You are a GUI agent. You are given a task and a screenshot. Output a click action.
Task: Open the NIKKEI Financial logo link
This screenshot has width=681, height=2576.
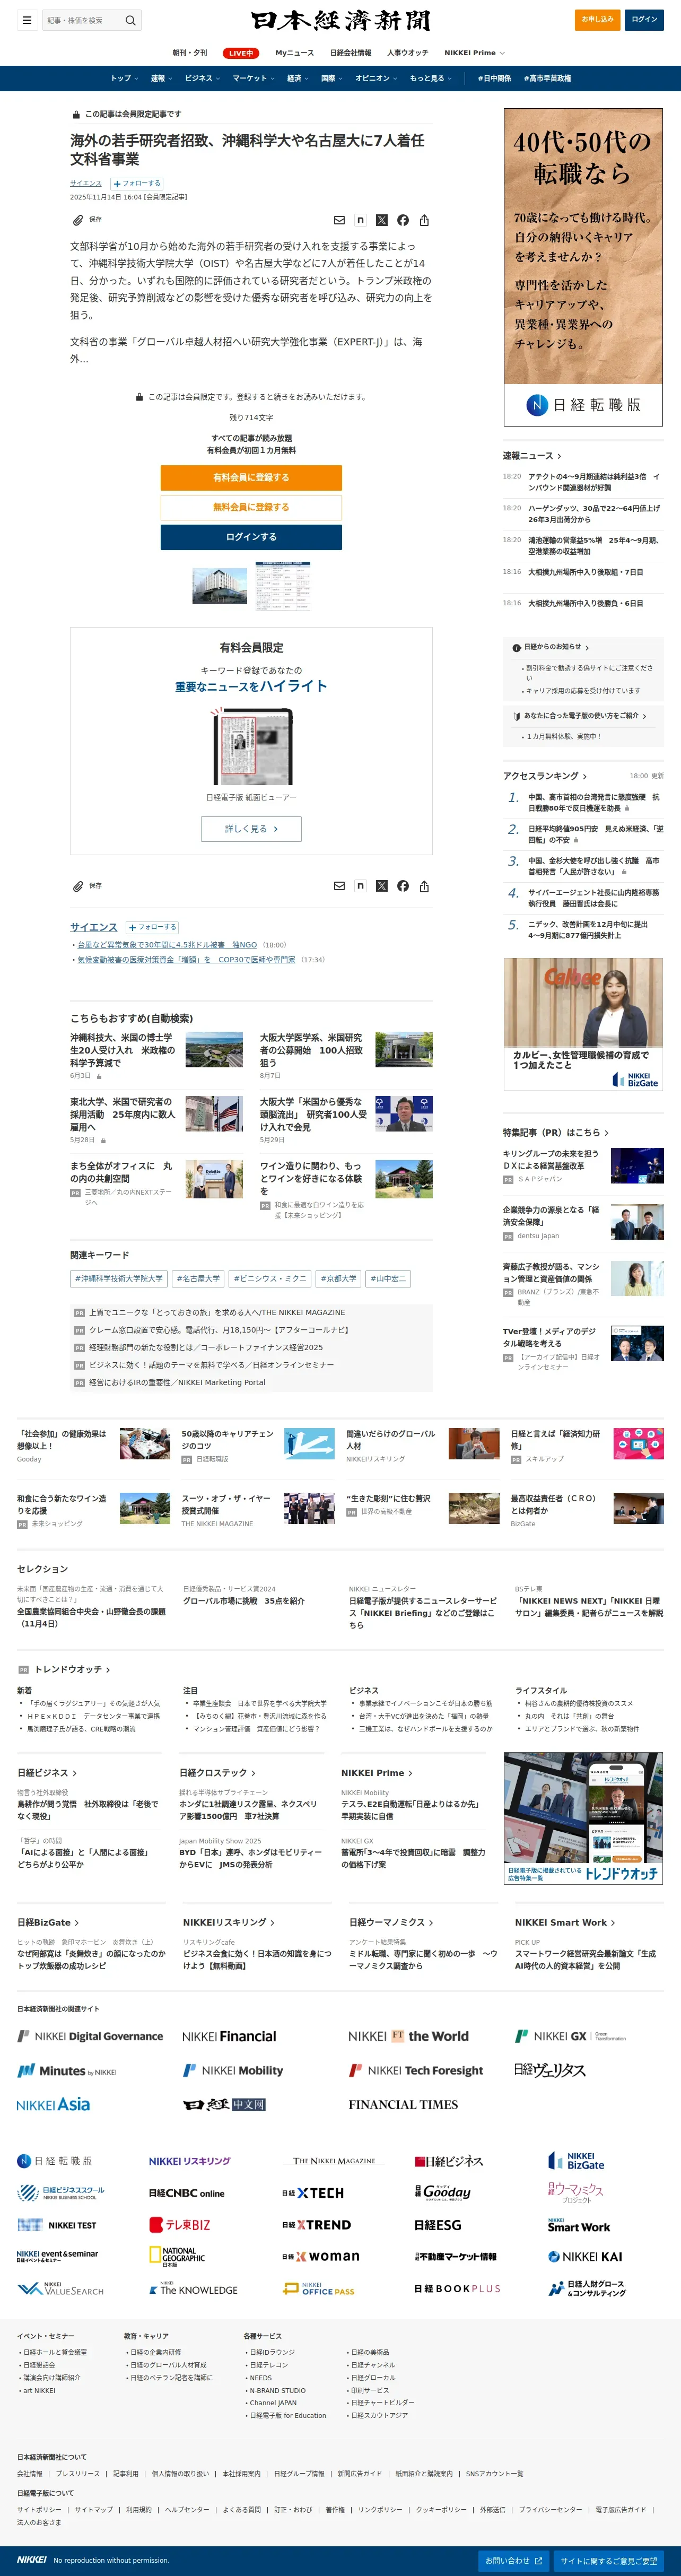[x=229, y=2036]
